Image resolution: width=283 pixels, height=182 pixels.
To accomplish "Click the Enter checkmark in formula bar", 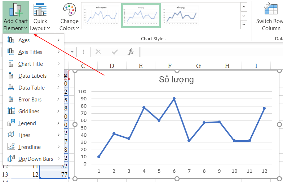I will point(115,52).
